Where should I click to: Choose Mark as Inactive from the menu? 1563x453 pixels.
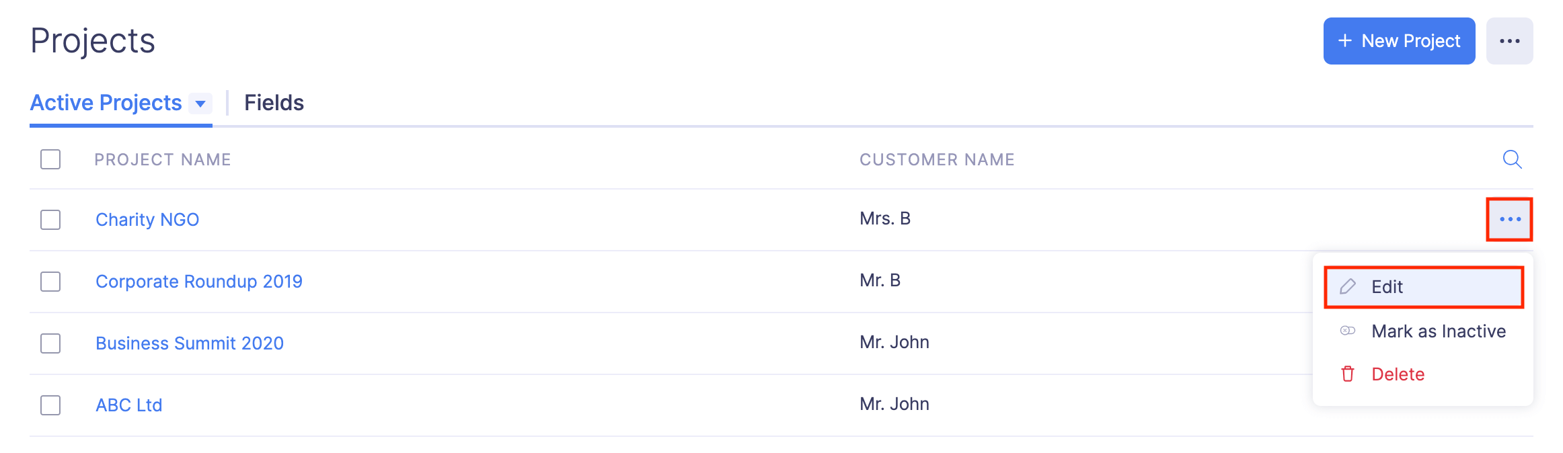[x=1438, y=331]
